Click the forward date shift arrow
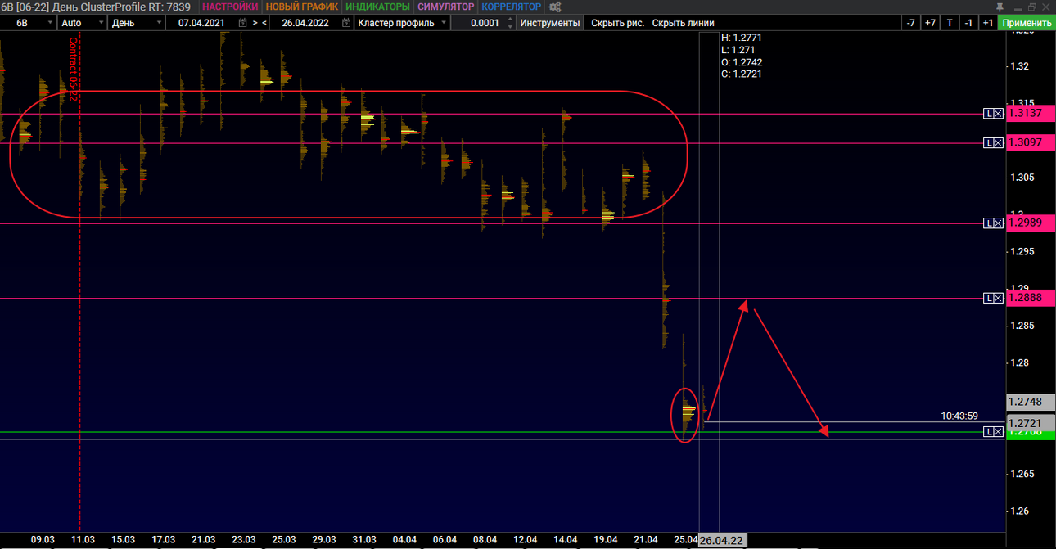The height and width of the screenshot is (549, 1056). point(255,23)
